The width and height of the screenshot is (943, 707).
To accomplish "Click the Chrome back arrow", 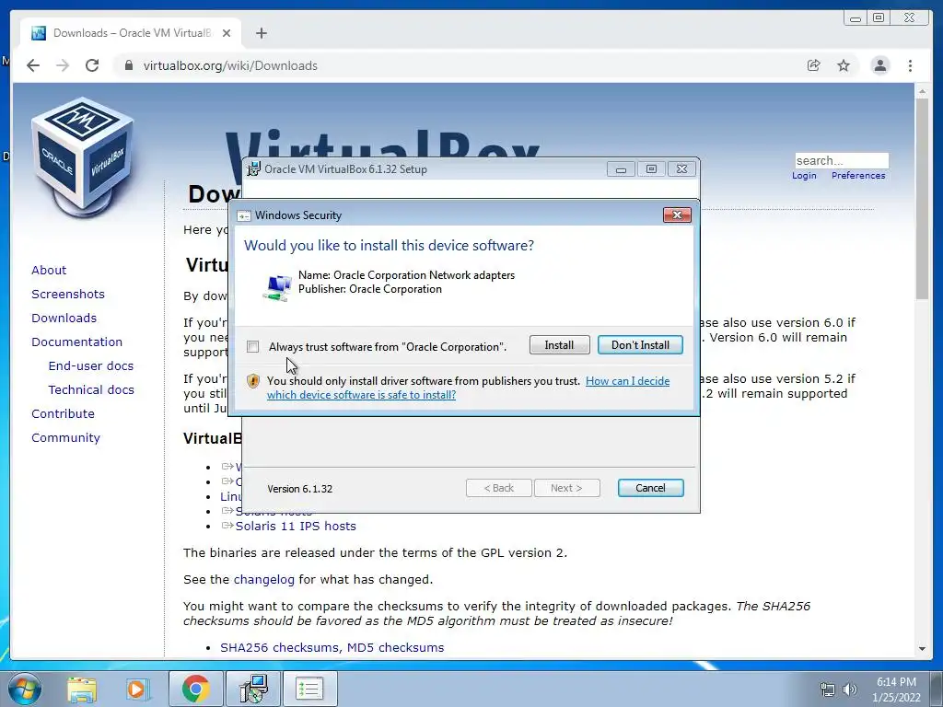I will (x=33, y=65).
